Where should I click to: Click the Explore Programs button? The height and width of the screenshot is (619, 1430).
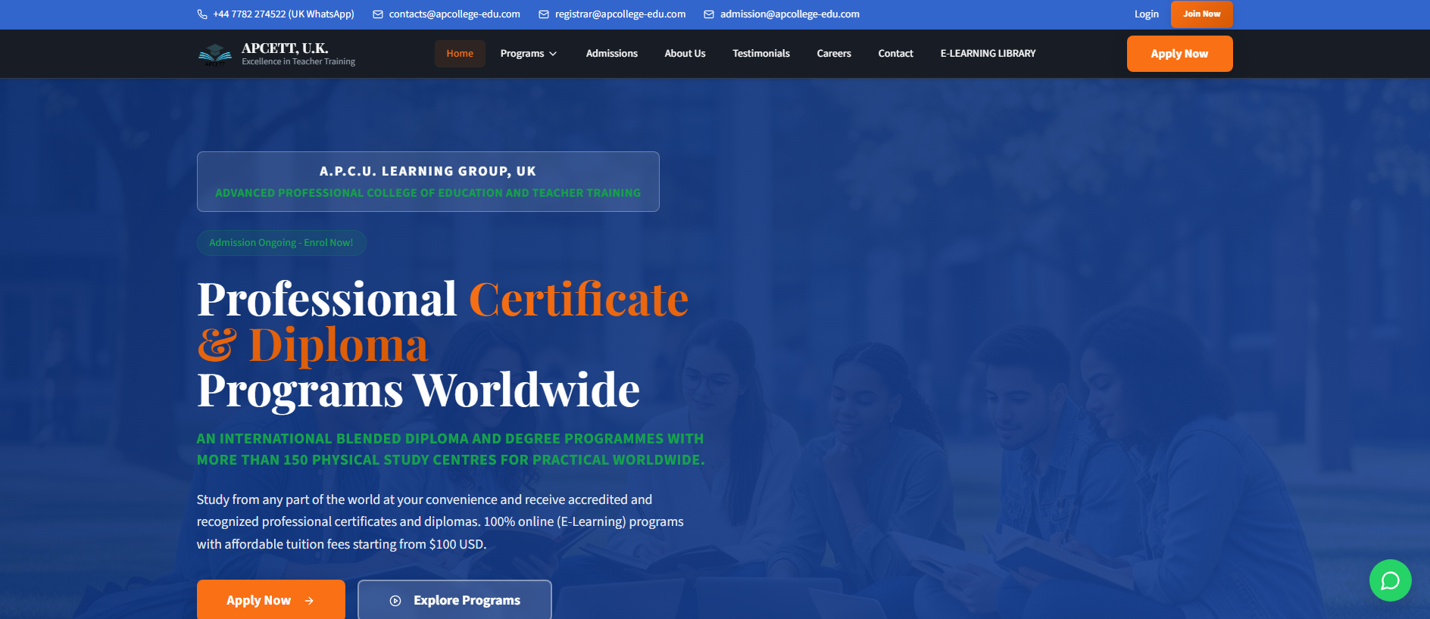454,600
